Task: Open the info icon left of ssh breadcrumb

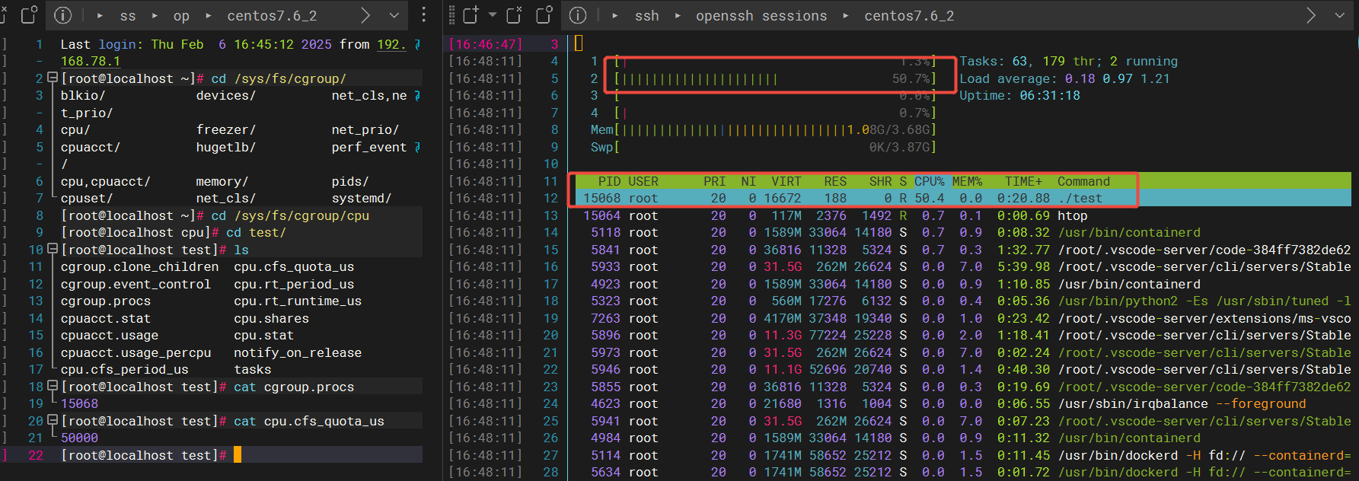Action: (x=579, y=15)
